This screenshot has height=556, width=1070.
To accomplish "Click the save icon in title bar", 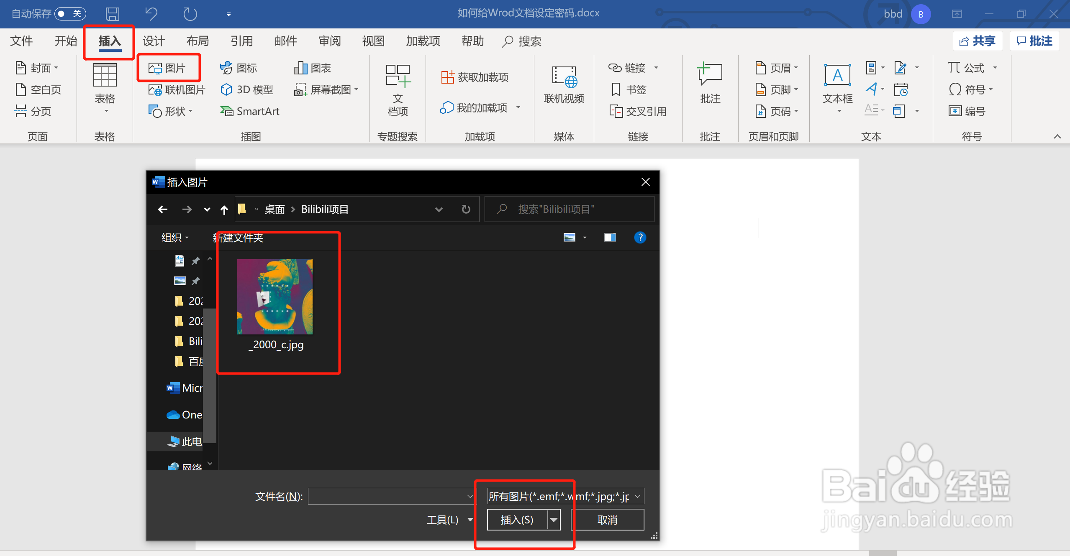I will 112,14.
